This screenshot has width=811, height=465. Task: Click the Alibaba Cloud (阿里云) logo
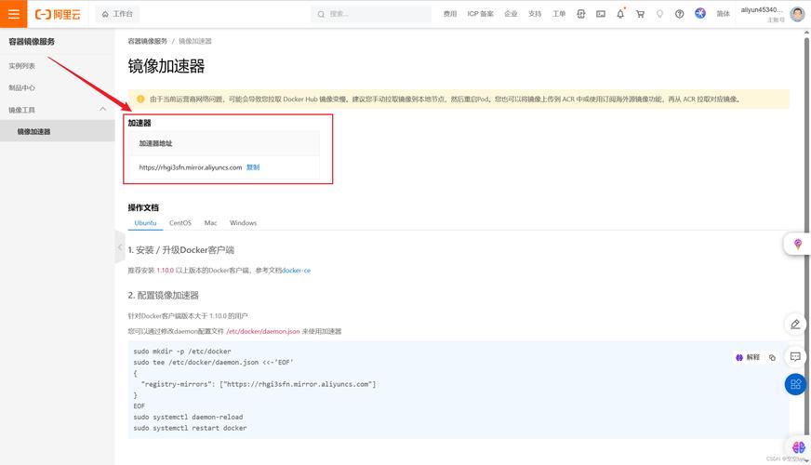(58, 15)
